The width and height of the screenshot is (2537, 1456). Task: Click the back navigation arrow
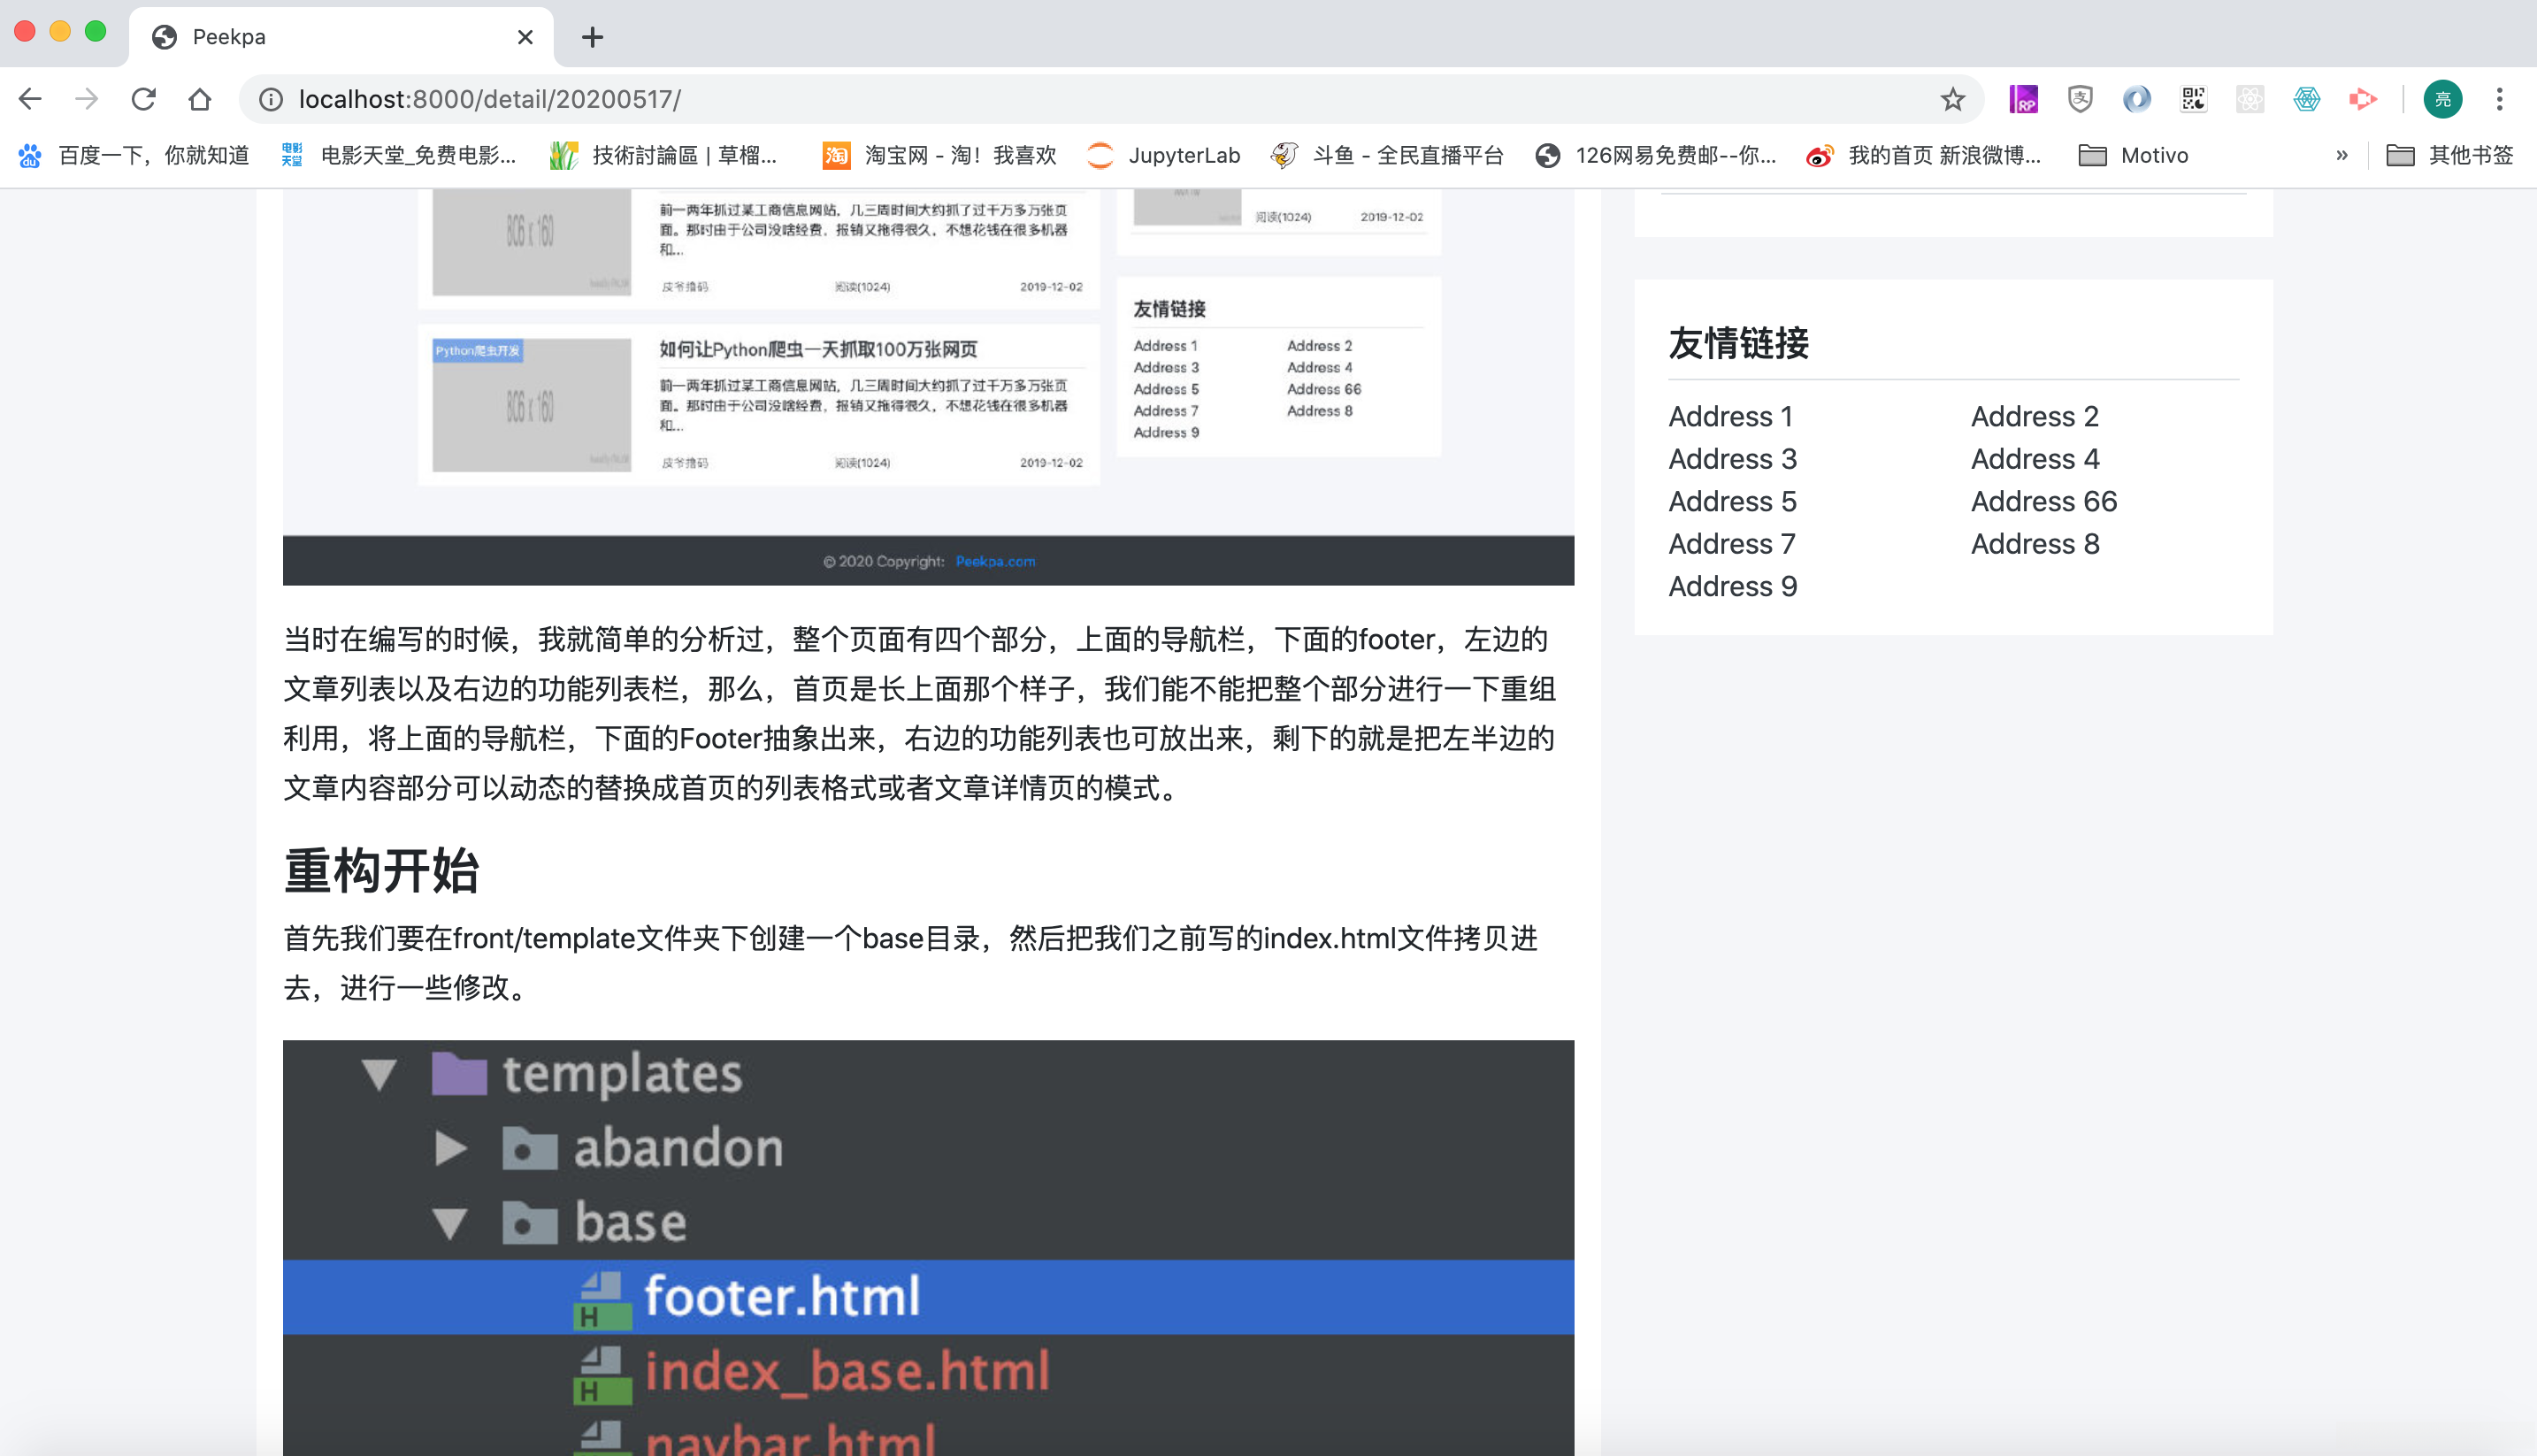tap(30, 98)
